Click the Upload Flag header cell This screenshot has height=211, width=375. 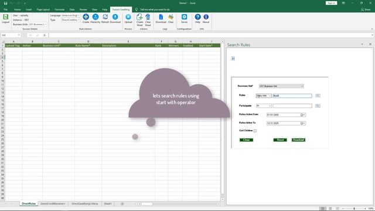click(x=13, y=46)
